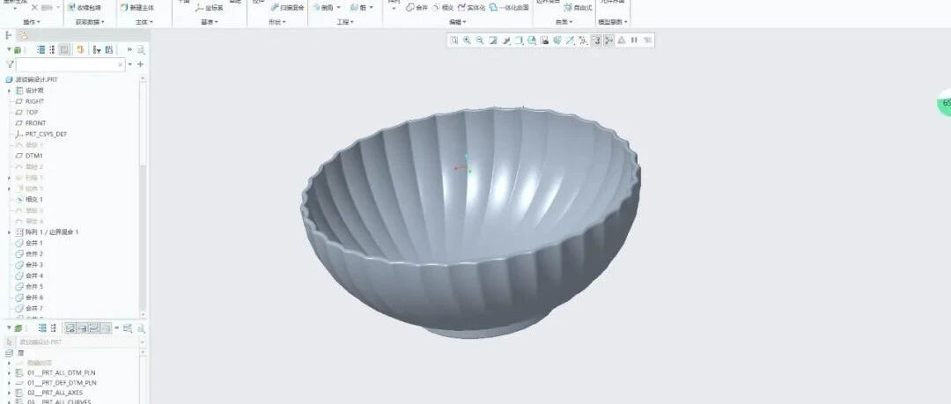Click the 筋 rib tool
The image size is (951, 404).
point(358,7)
